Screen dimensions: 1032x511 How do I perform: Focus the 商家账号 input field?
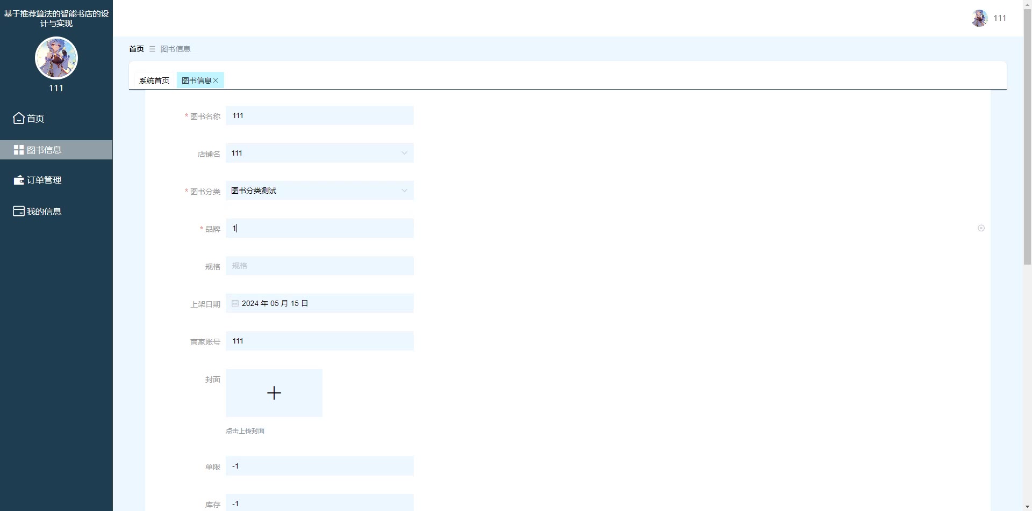pyautogui.click(x=319, y=341)
